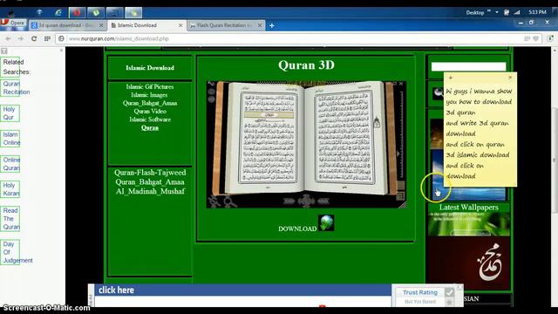This screenshot has width=558, height=314.
Task: Click the mosque bookmark marker on page
Action: (x=377, y=122)
